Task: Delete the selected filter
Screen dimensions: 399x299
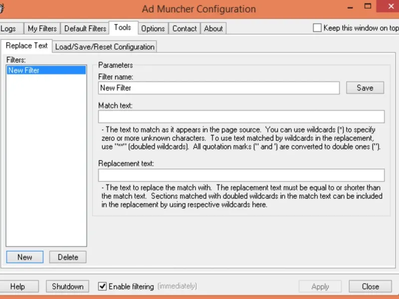Action: point(68,257)
